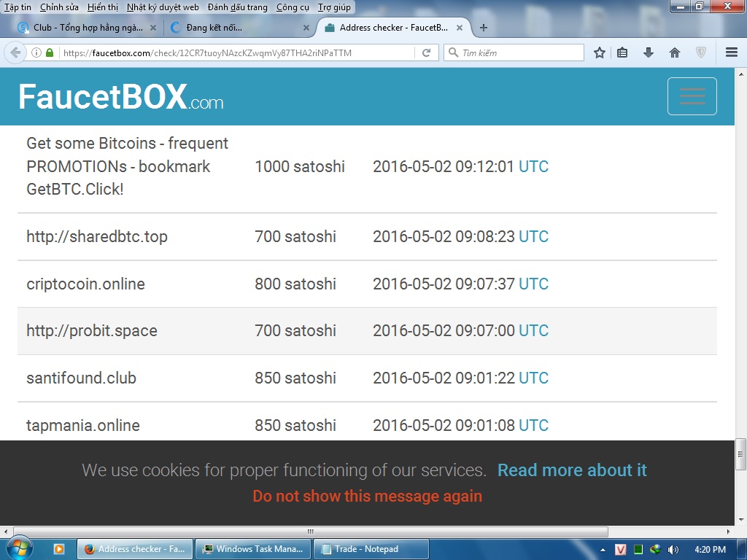Click the Address checker Firefox taskbar button

tap(135, 548)
